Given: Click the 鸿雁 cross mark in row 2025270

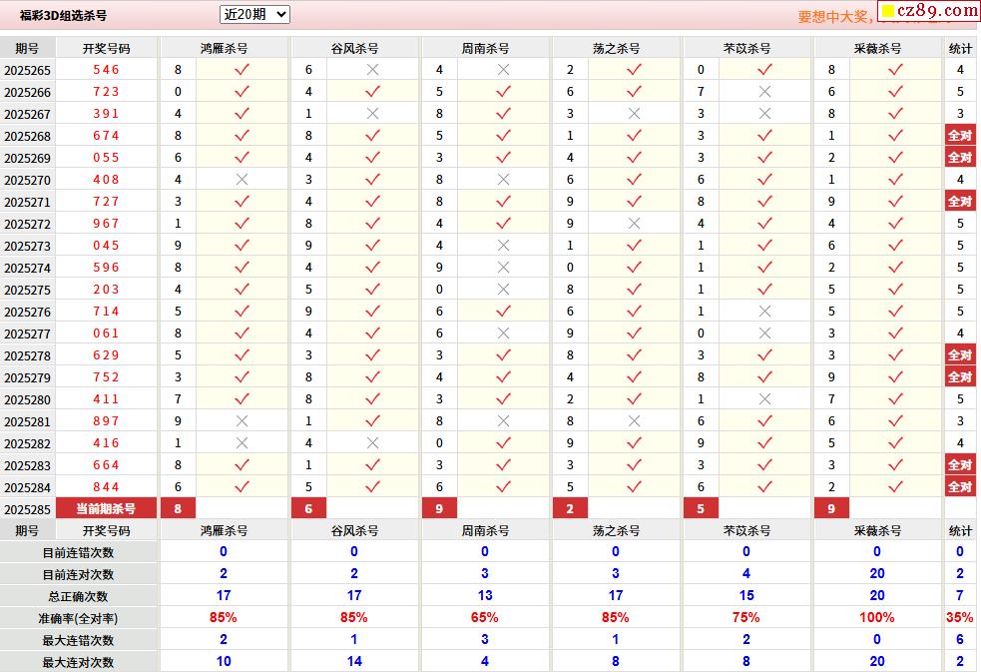Looking at the screenshot, I should tap(243, 180).
